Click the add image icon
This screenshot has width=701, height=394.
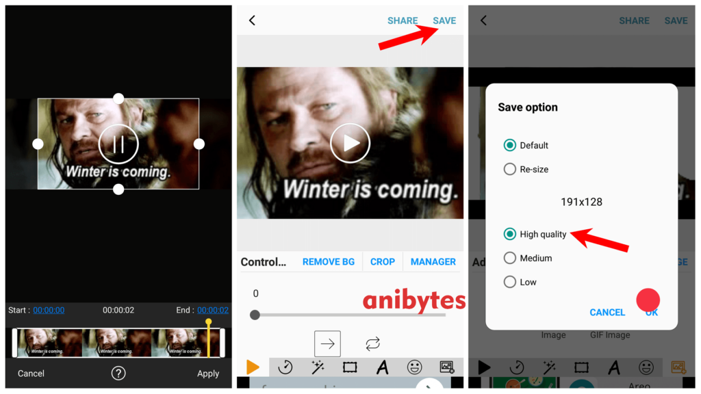coord(448,367)
